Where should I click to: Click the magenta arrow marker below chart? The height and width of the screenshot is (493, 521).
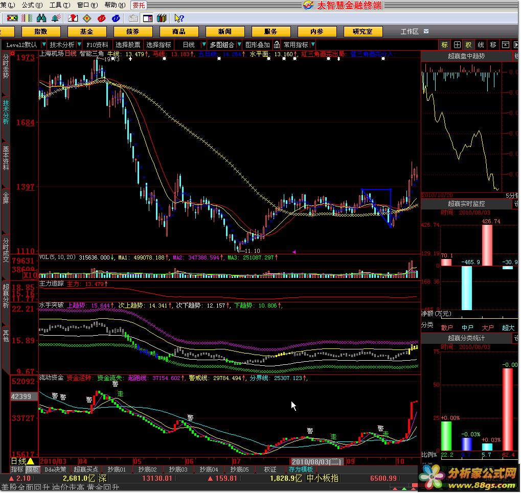pyautogui.click(x=294, y=252)
